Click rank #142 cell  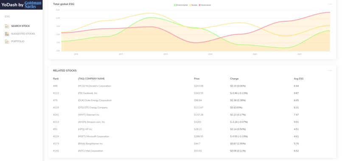56,151
